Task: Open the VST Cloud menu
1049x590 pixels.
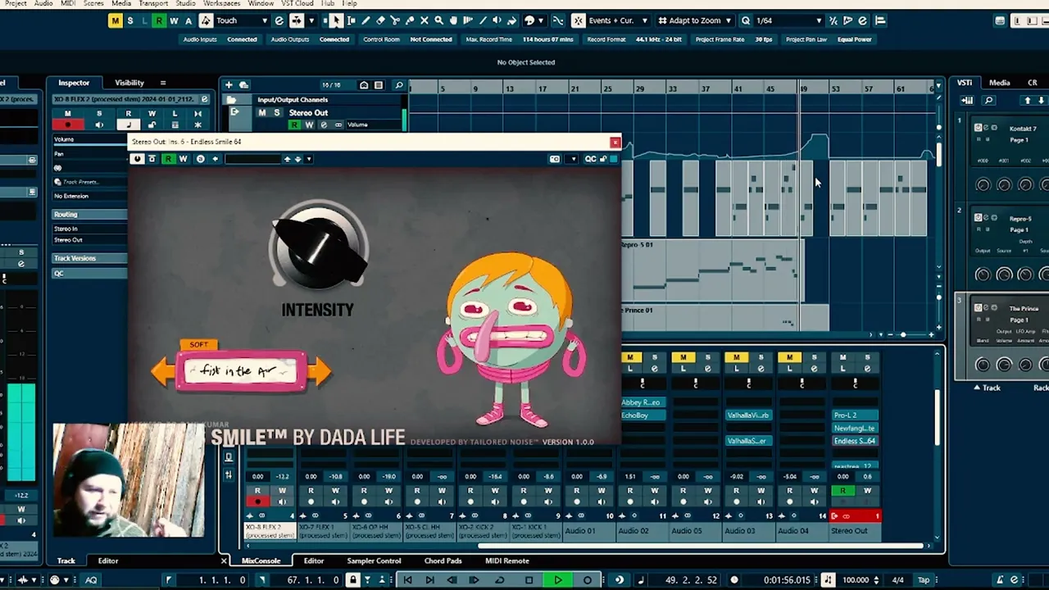Action: point(298,3)
